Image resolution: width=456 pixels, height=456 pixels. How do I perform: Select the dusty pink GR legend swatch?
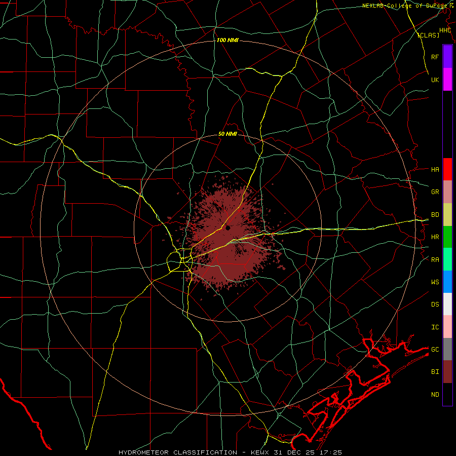(447, 192)
